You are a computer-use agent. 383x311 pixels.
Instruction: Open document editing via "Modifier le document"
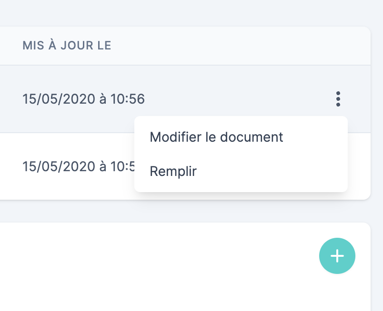pyautogui.click(x=216, y=137)
